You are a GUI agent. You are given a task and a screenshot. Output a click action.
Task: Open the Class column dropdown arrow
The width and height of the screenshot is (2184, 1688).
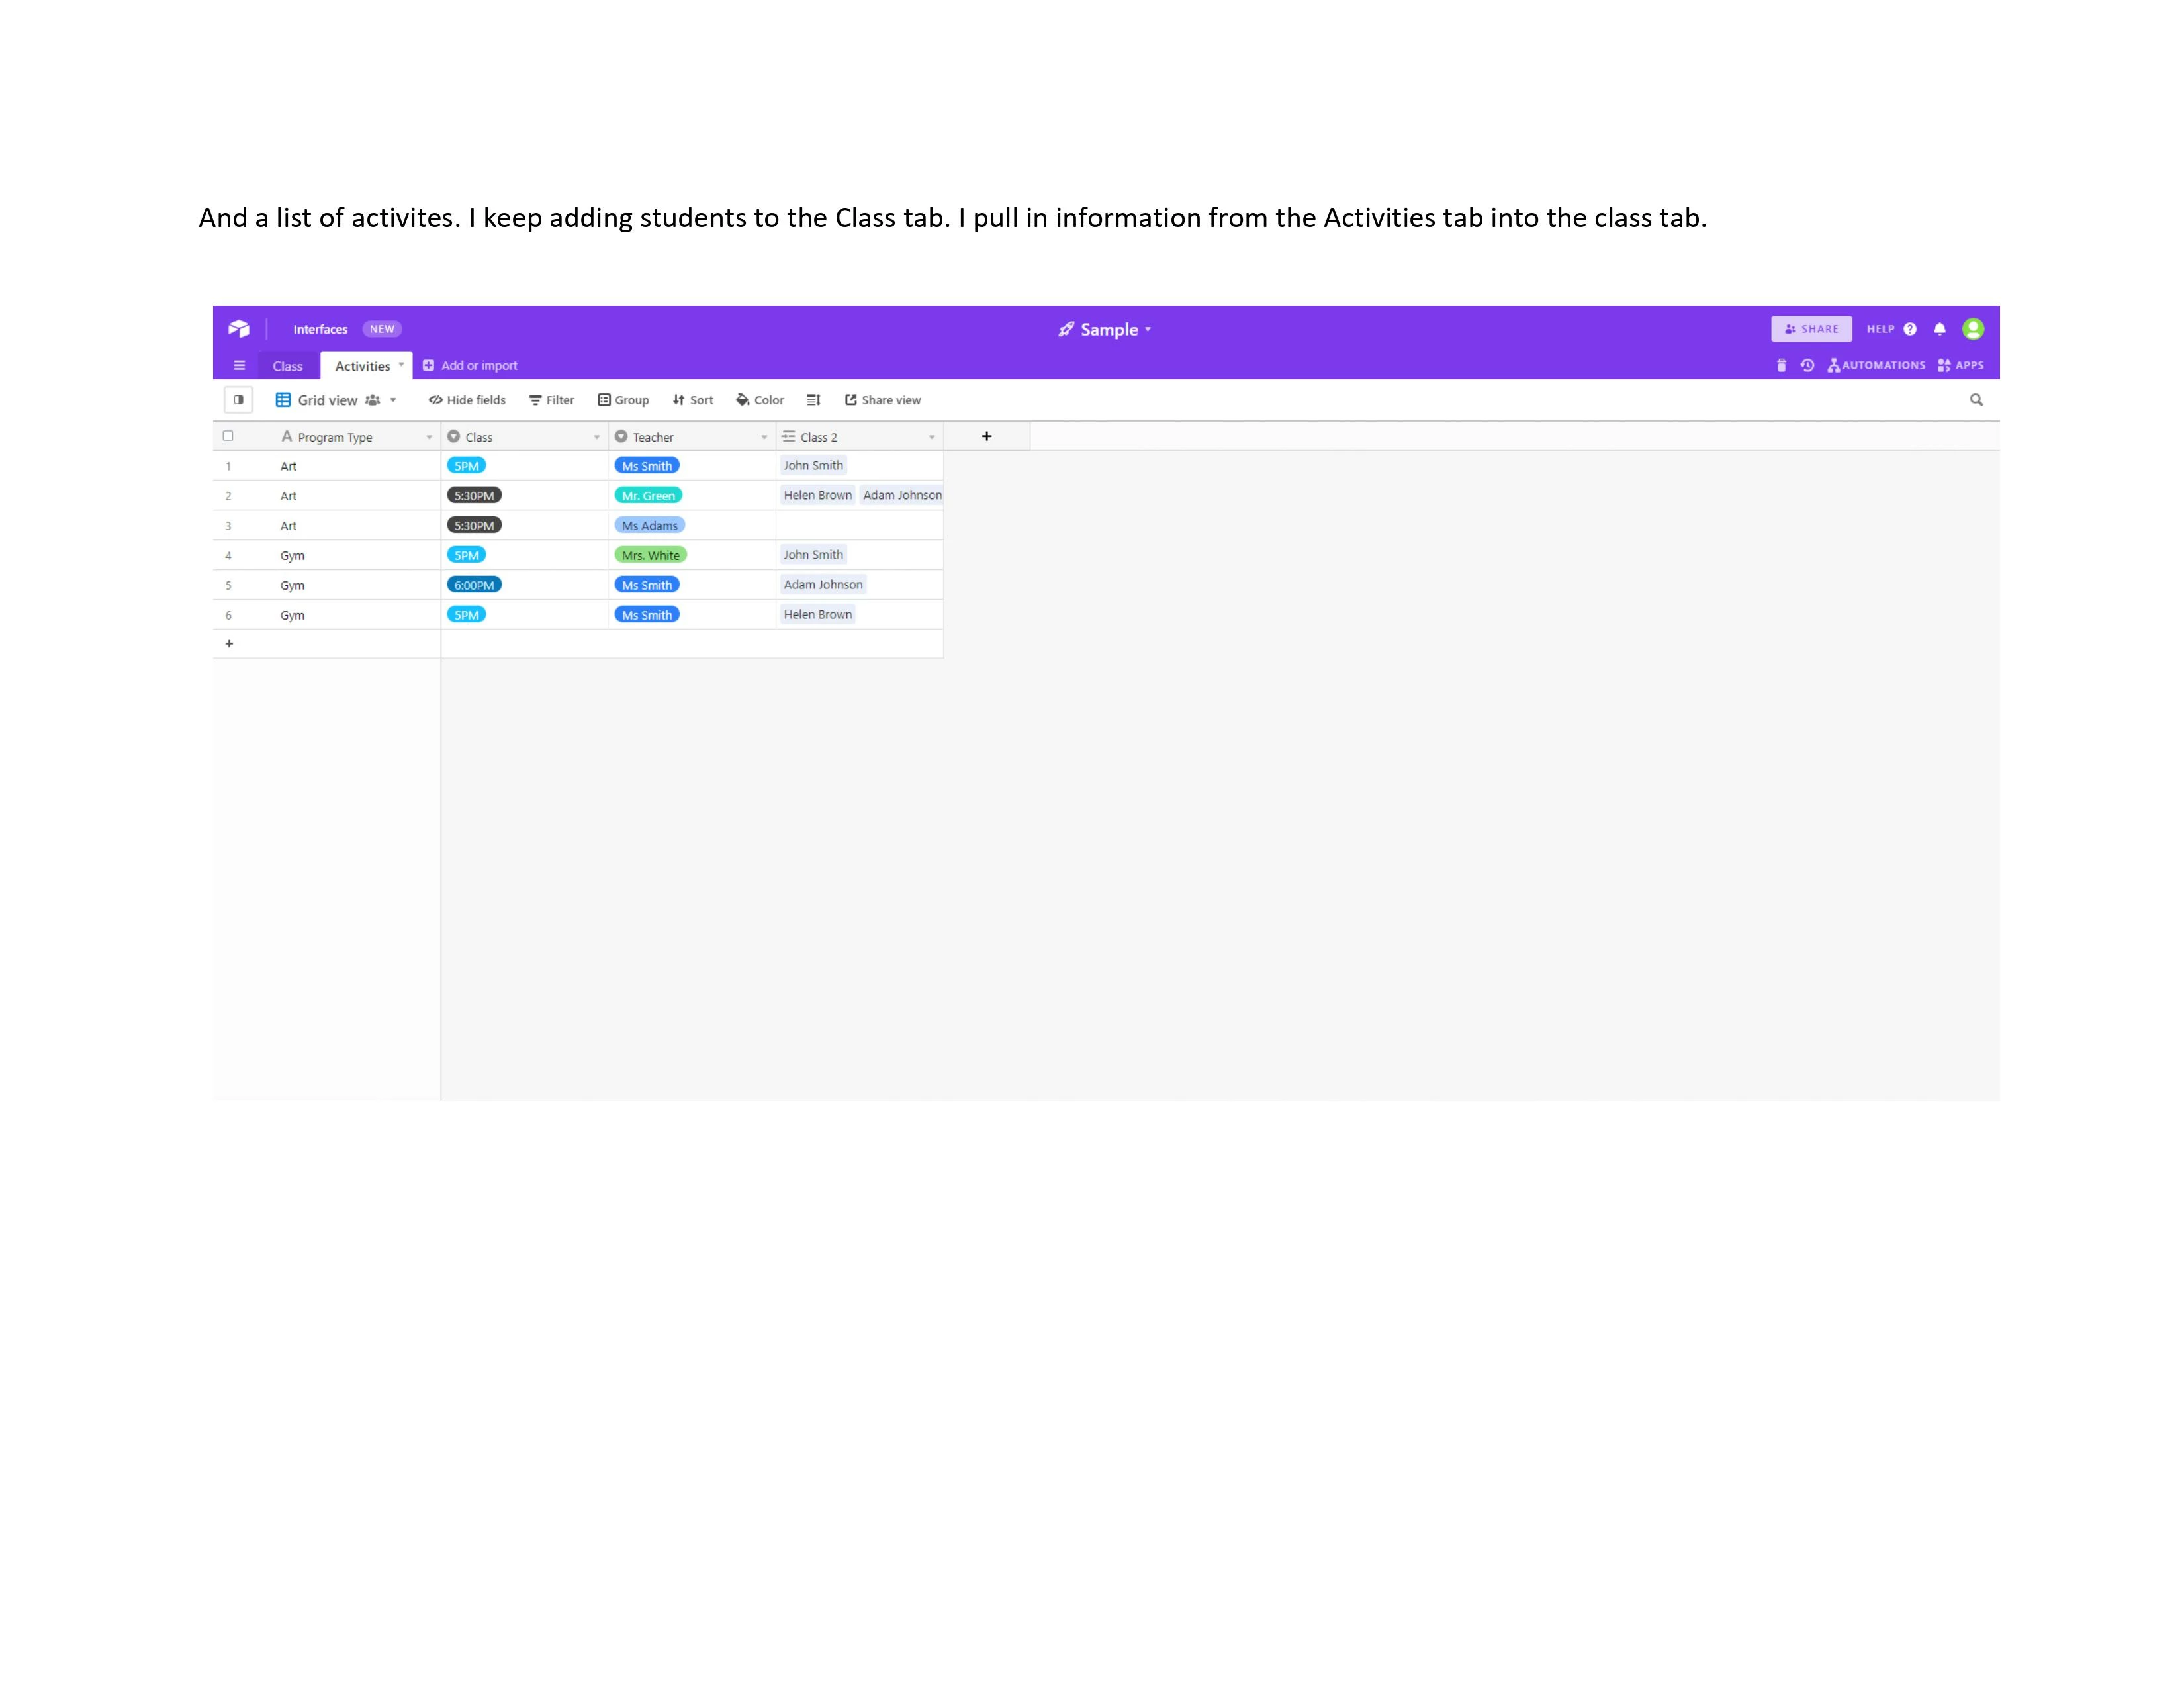(597, 437)
